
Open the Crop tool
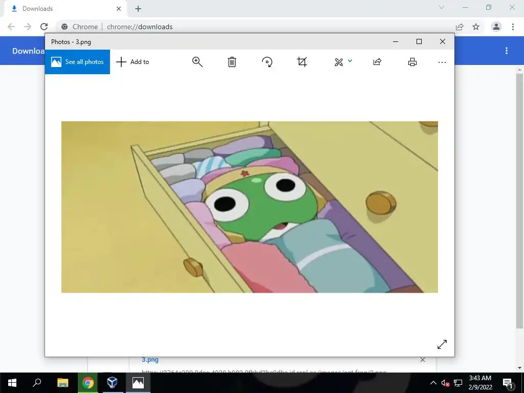pyautogui.click(x=302, y=62)
